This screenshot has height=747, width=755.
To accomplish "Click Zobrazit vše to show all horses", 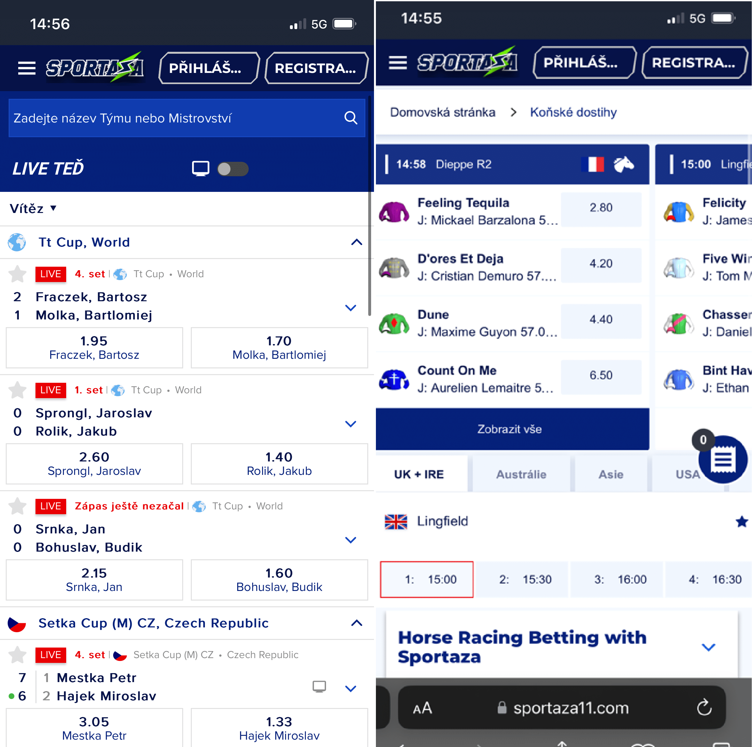I will pos(510,428).
